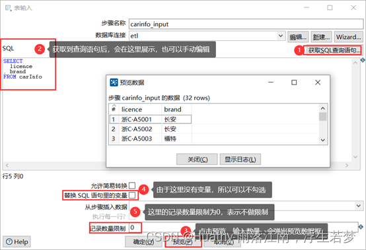366x250 pixels.
Task: Select cell 浙C·A5002 in preview table
Action: 140,129
